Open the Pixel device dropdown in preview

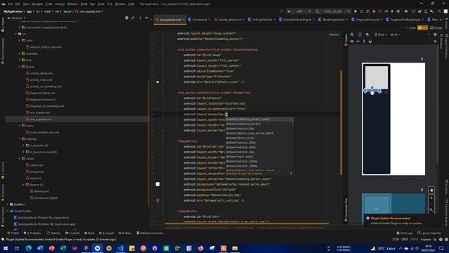(380, 34)
